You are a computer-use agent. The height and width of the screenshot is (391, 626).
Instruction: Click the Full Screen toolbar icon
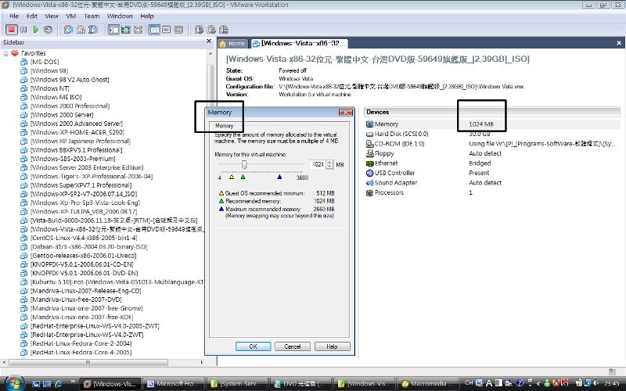(139, 30)
